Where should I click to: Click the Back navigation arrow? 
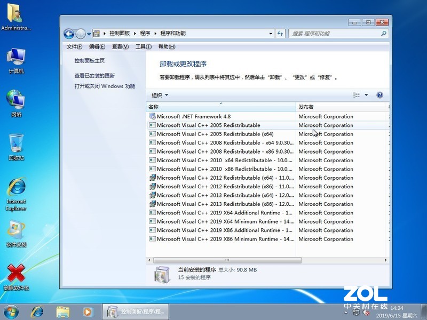69,33
